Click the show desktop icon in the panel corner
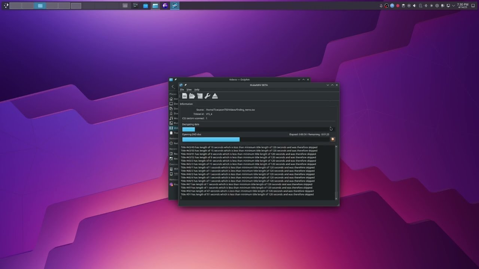Screen dimensions: 479x269 [x=473, y=6]
